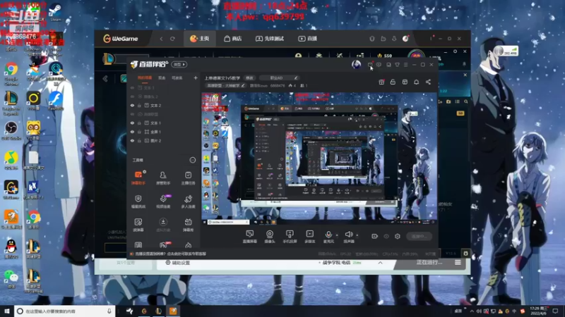Click the bell notification icon above preview

click(416, 82)
